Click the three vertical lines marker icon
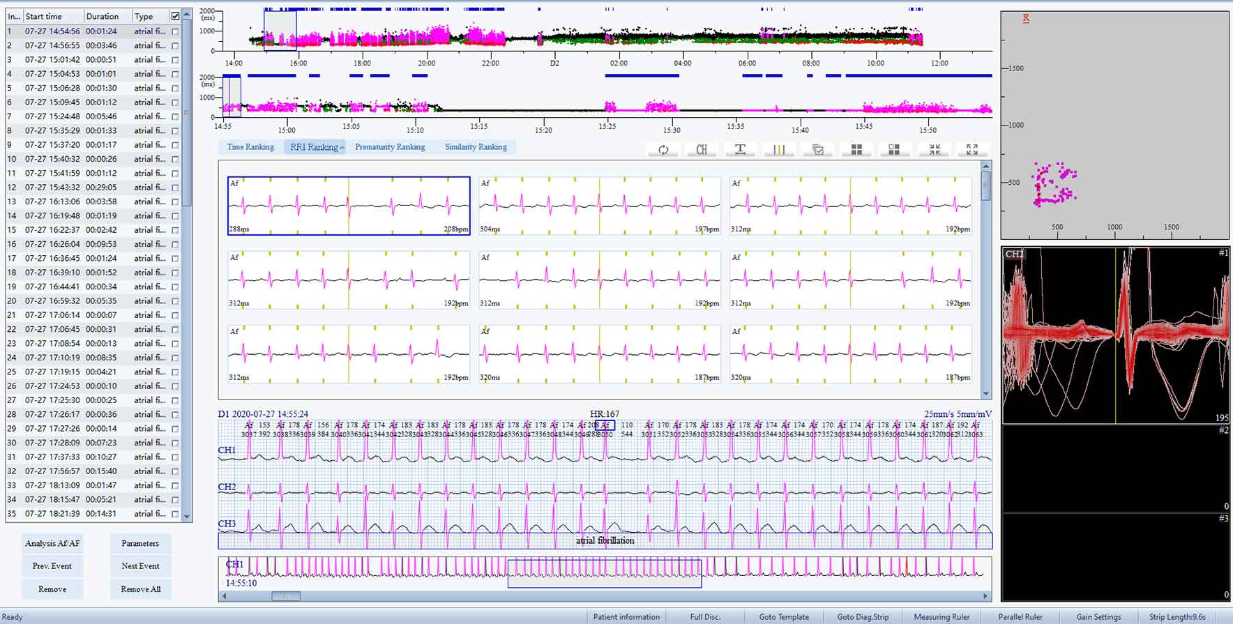The height and width of the screenshot is (624, 1233). (x=779, y=150)
